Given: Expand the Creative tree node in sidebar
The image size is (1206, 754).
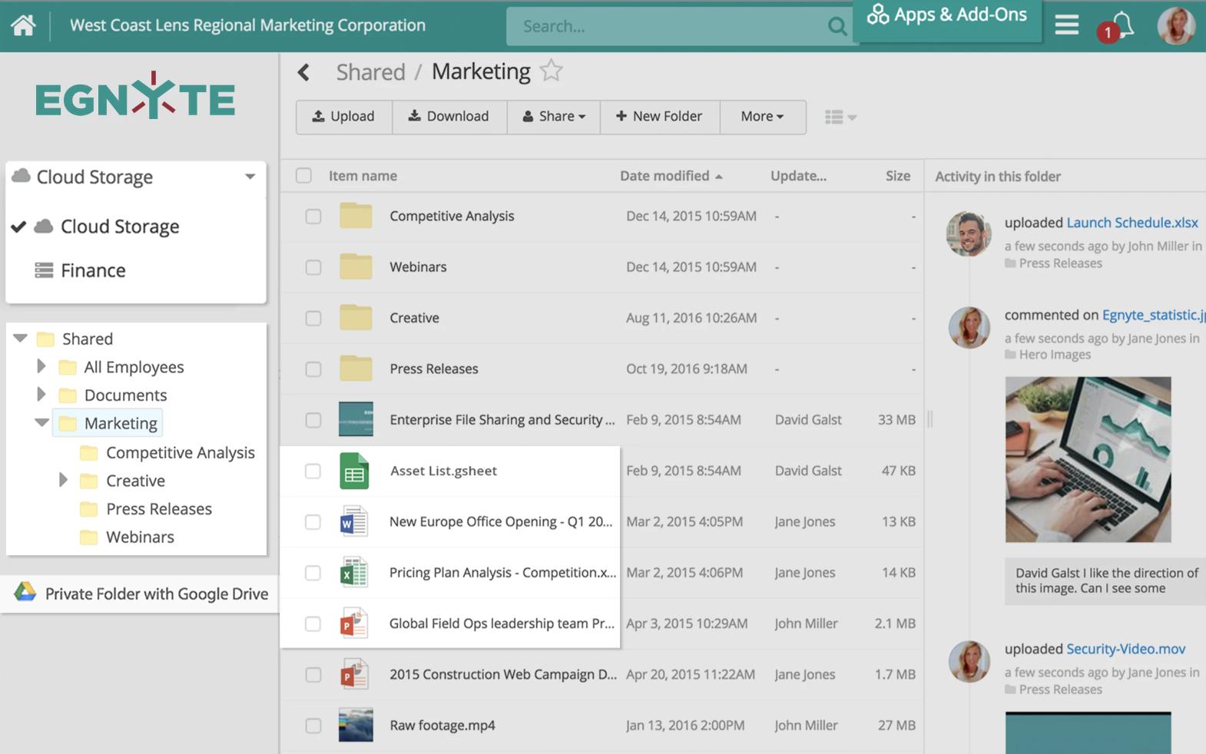Looking at the screenshot, I should [63, 480].
